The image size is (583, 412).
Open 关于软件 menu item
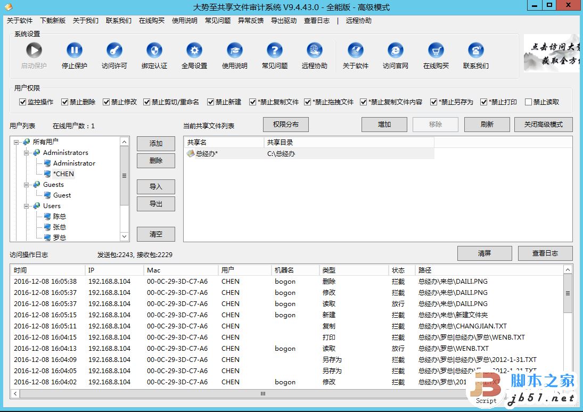20,21
